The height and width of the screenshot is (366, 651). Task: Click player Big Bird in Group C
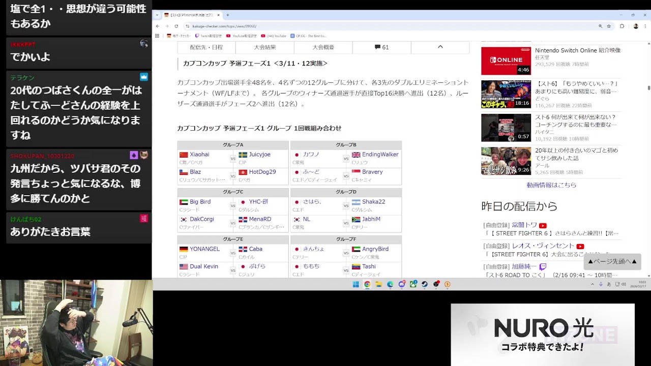point(200,202)
